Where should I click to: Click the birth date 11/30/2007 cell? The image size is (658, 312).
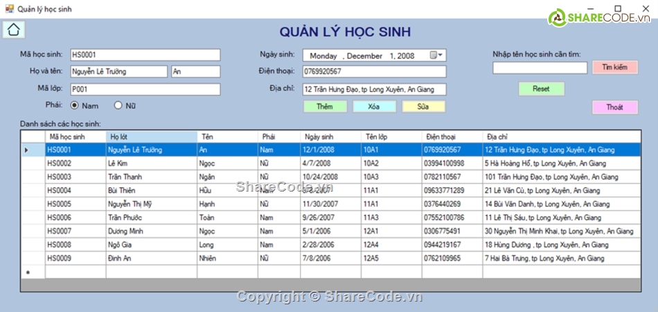[x=330, y=204]
